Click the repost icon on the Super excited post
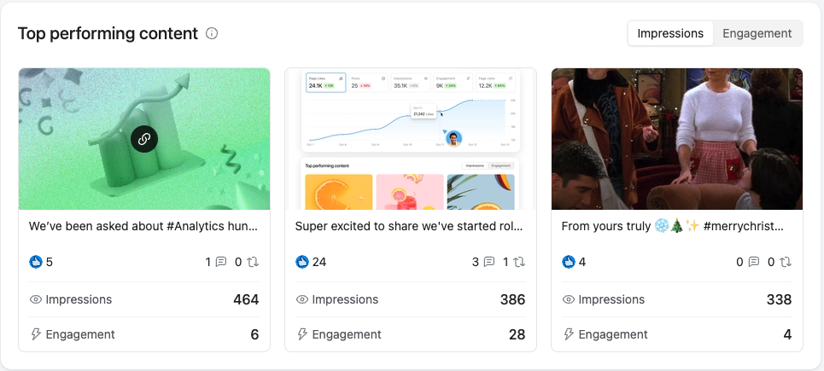This screenshot has height=371, width=824. tap(519, 262)
